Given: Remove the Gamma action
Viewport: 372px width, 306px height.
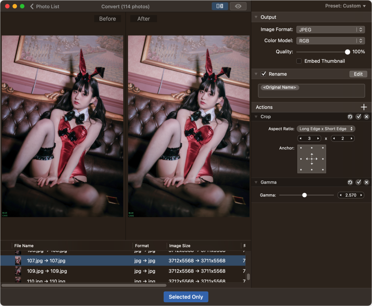Looking at the screenshot, I should coord(366,182).
